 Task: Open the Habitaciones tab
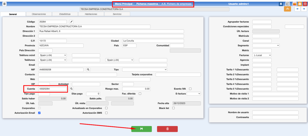coord(91,14)
